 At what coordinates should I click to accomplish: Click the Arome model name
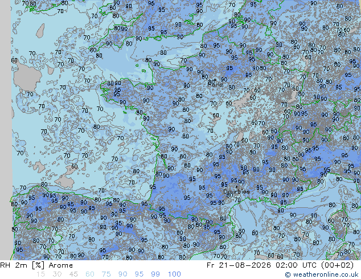pyautogui.click(x=61, y=265)
